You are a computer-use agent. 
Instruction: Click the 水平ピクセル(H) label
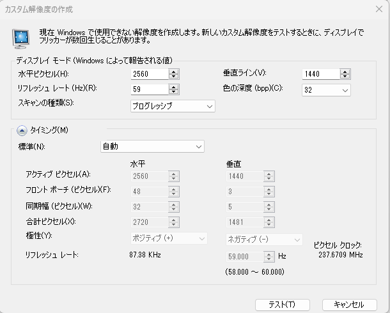click(x=43, y=74)
